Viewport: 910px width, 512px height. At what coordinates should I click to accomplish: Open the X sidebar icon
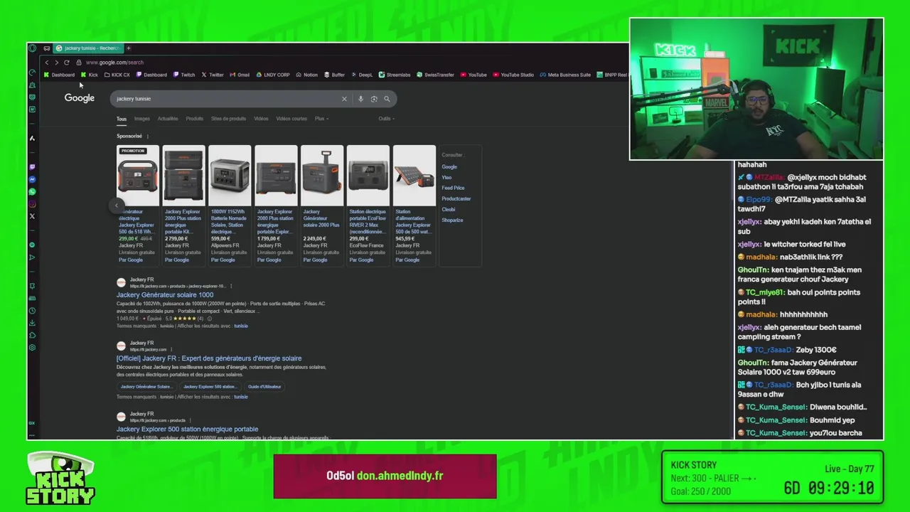click(32, 216)
